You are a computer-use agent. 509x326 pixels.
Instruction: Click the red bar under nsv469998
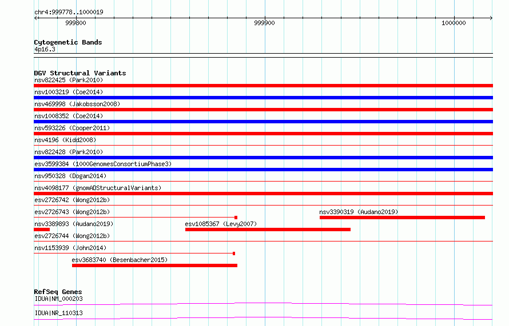263,110
